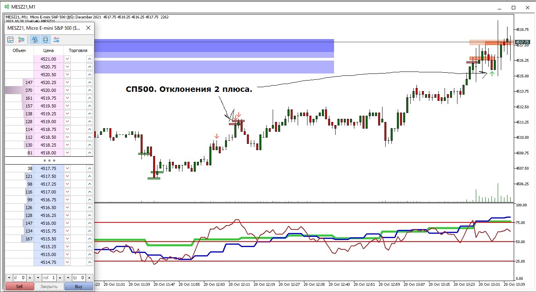Select the 4516.00 price cell
Image resolution: width=536 pixels, height=292 pixels.
(48, 223)
